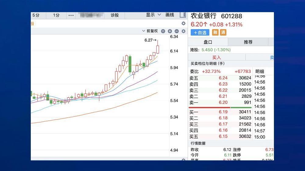This screenshot has width=305, height=171.
Task: Expand the 前复权 adjustment dropdown
Action: click(x=150, y=31)
